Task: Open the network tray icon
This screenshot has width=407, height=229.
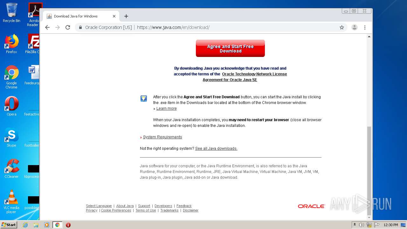Action: pyautogui.click(x=369, y=225)
